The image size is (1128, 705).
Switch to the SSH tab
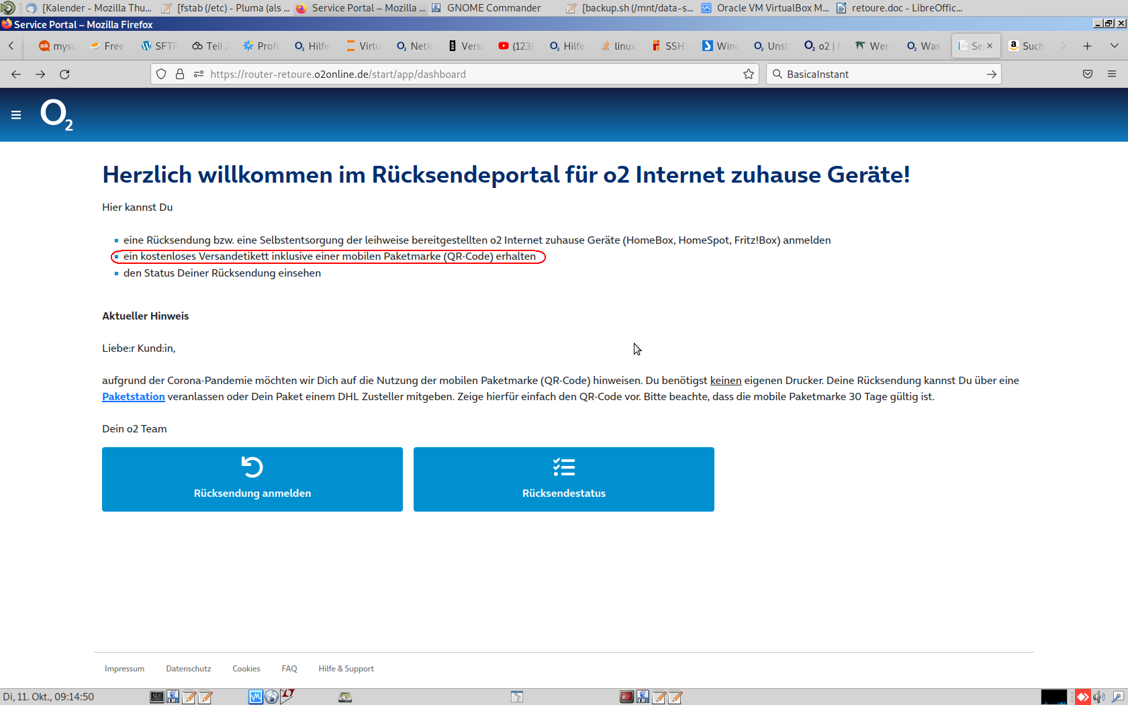click(x=669, y=46)
